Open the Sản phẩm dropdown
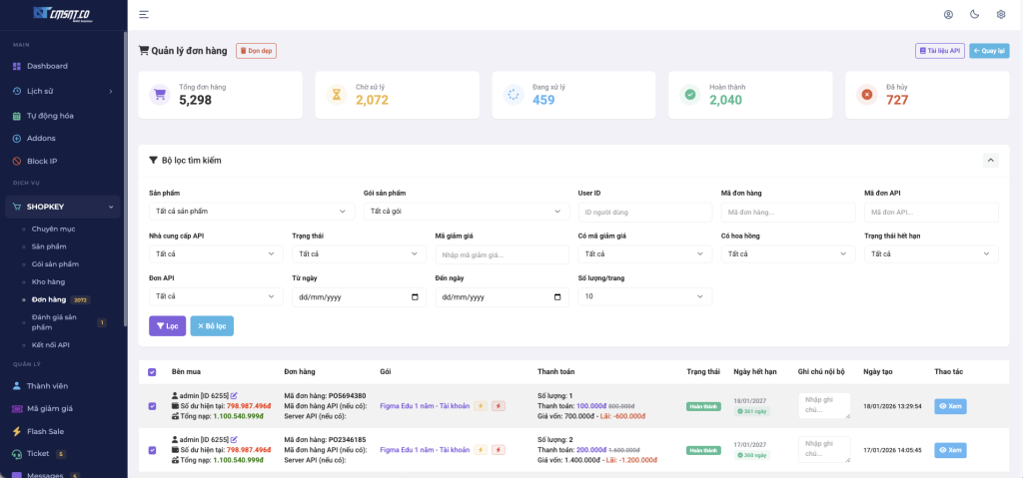 point(251,212)
